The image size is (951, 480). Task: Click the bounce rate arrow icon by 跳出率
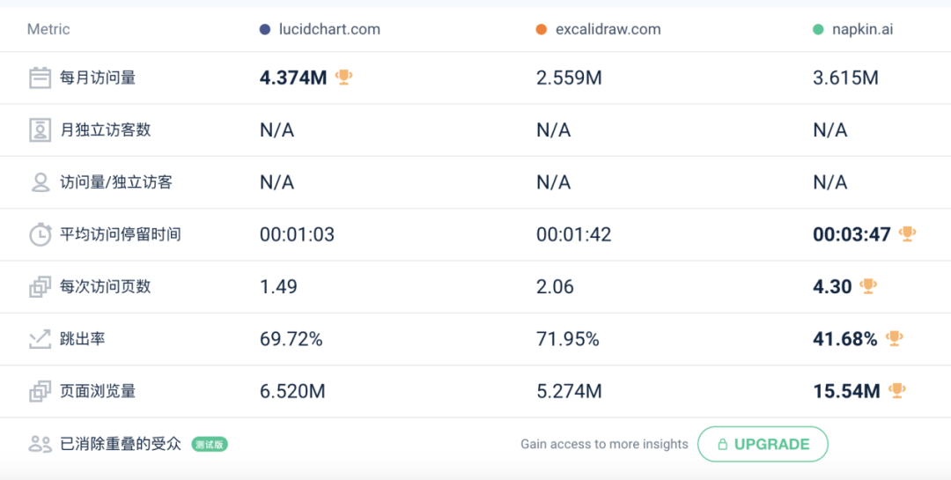click(41, 339)
